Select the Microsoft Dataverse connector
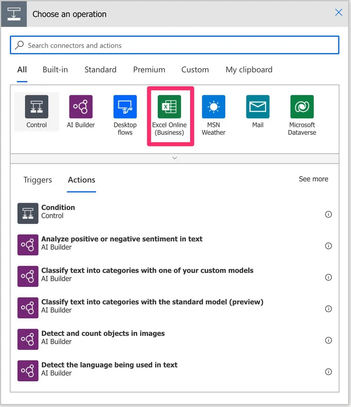The height and width of the screenshot is (407, 351). pos(302,107)
